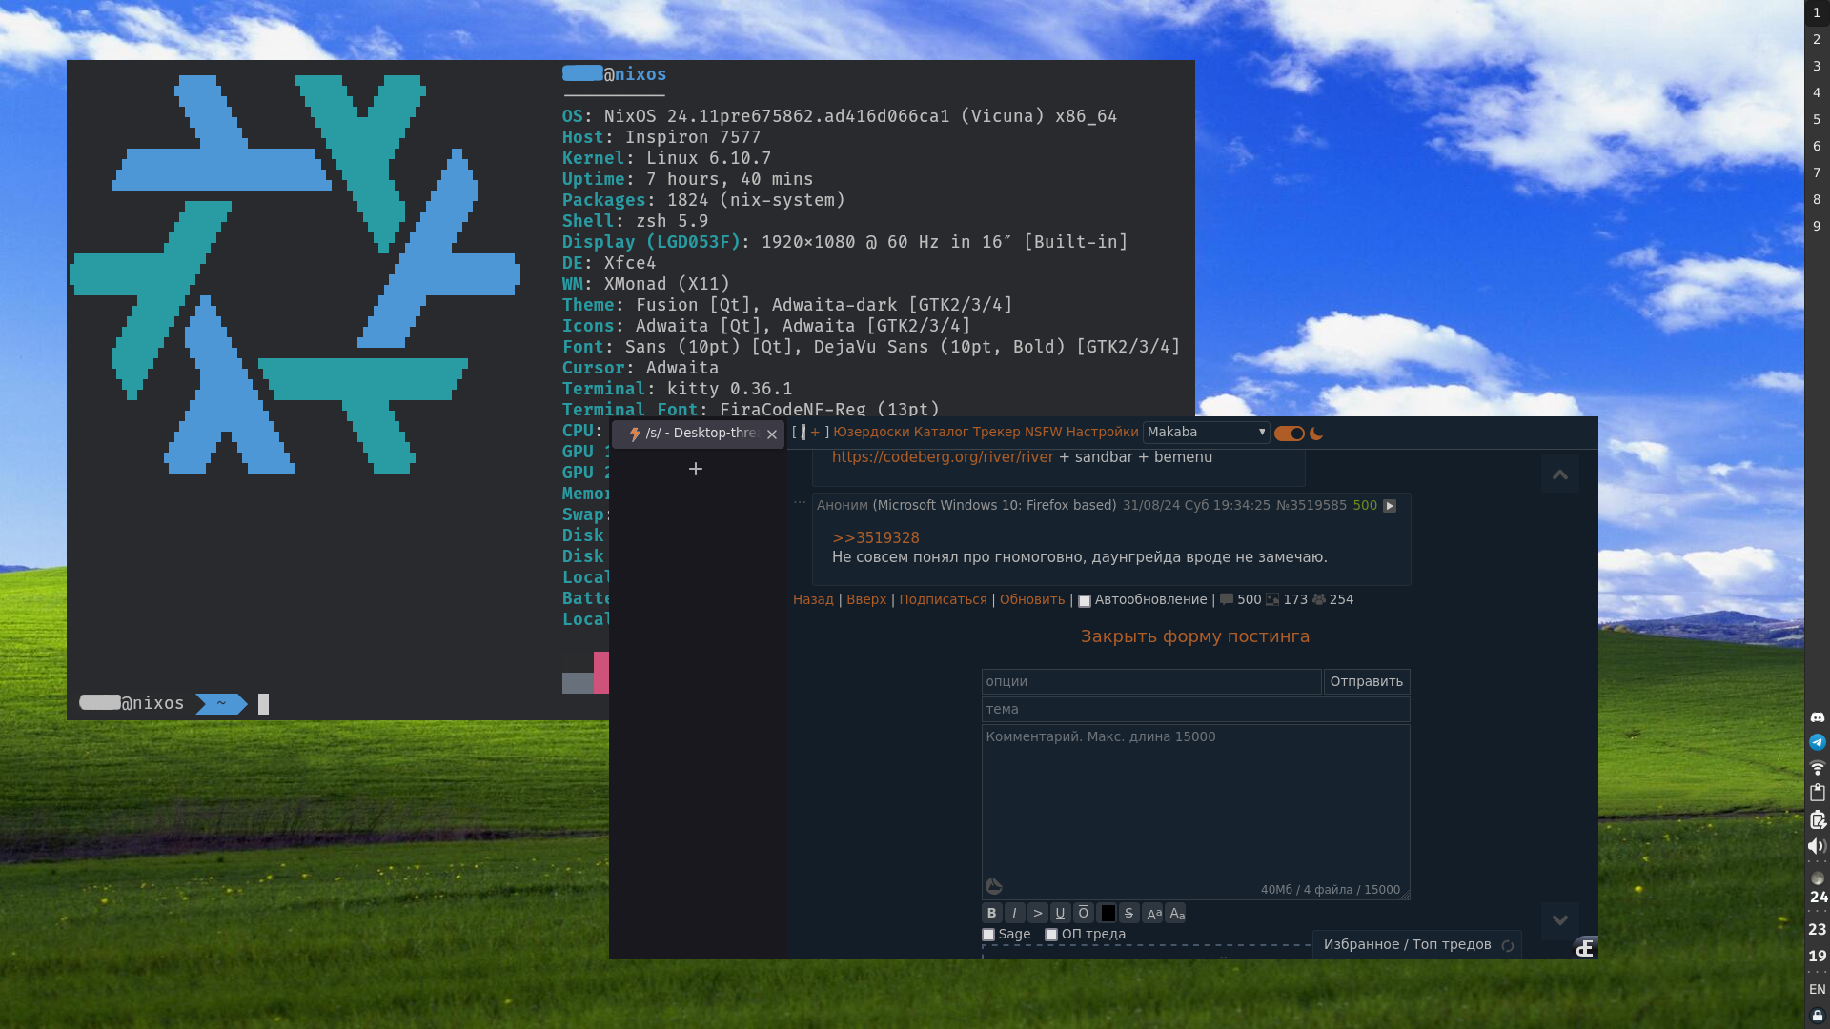Screen dimensions: 1830x1029
Task: Open Настройки in the board header
Action: pos(1102,432)
